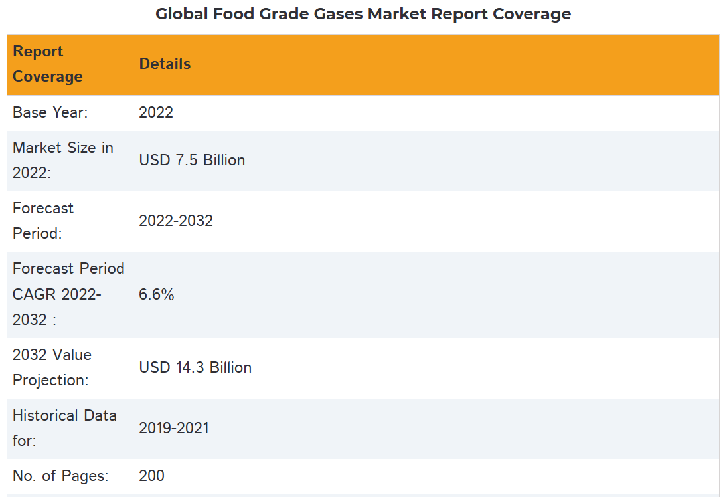Select the 'Details' column header
This screenshot has height=497, width=727.
point(165,64)
